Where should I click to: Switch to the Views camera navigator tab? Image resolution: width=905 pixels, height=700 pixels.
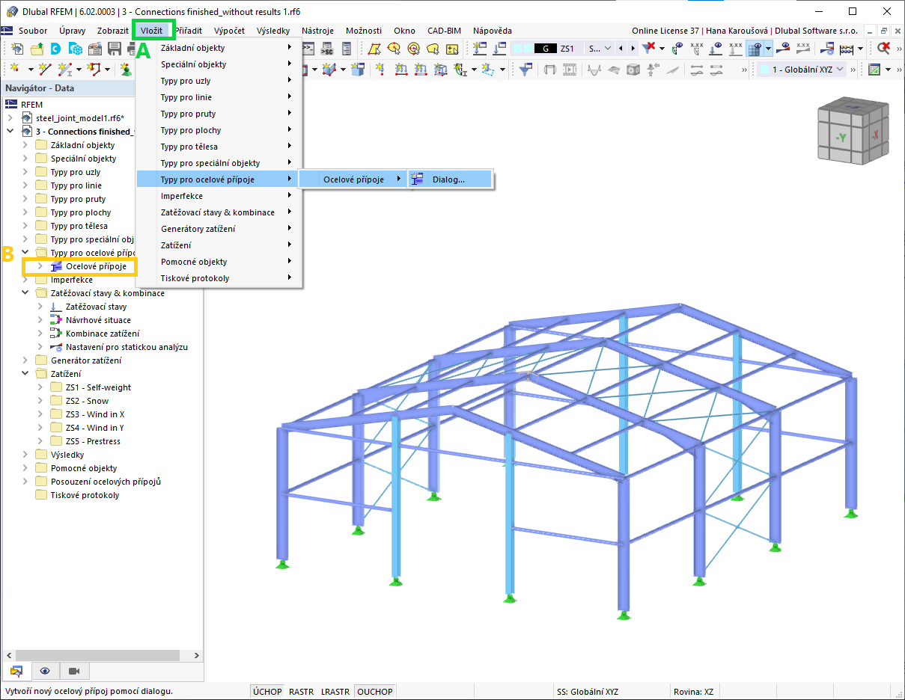point(74,669)
